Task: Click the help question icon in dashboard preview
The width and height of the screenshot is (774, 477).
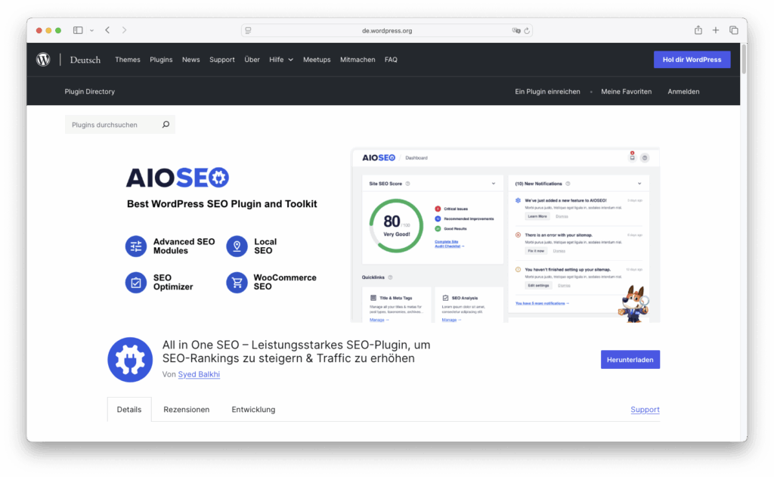Action: click(x=644, y=158)
